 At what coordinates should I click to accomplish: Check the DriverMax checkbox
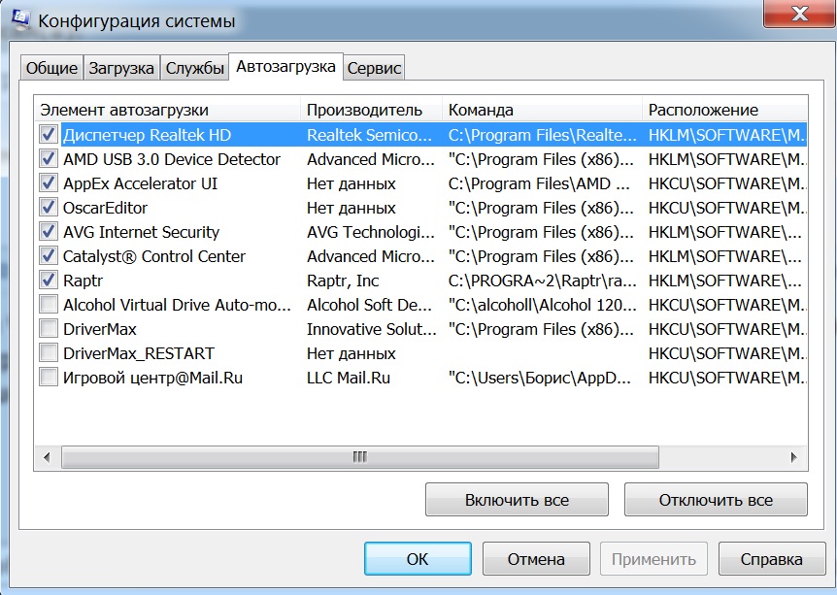click(48, 329)
